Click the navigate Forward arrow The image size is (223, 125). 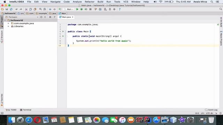coord(54,9)
